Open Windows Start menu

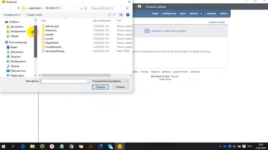3,146
